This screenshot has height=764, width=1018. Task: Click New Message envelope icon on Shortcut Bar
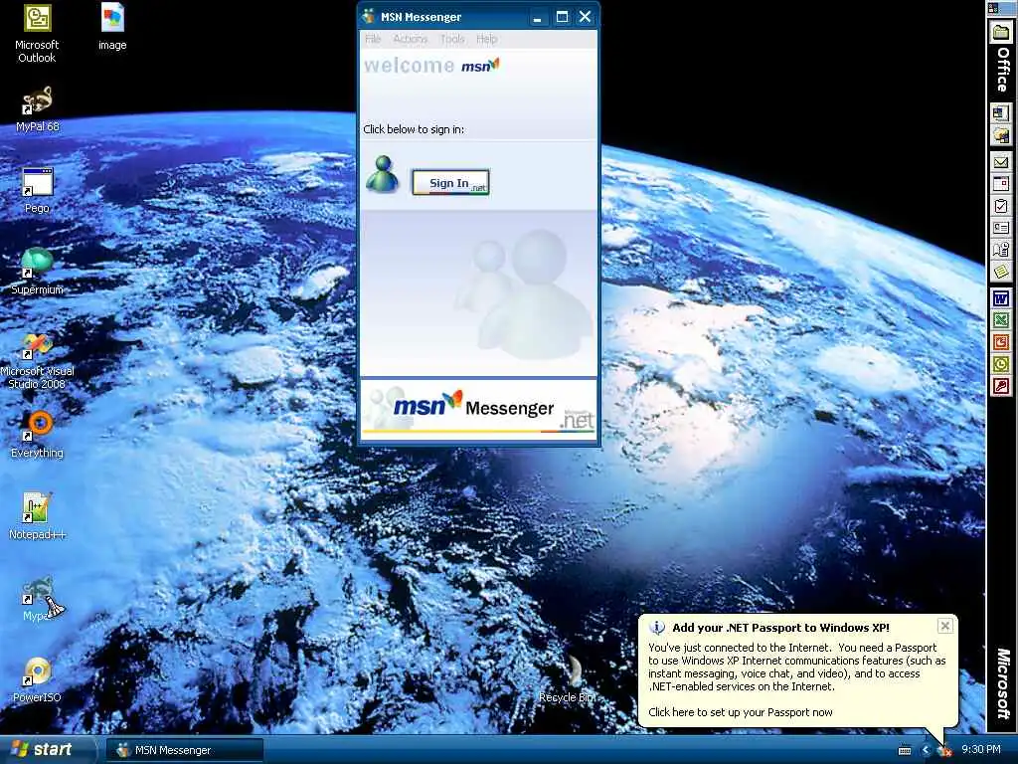point(1000,162)
